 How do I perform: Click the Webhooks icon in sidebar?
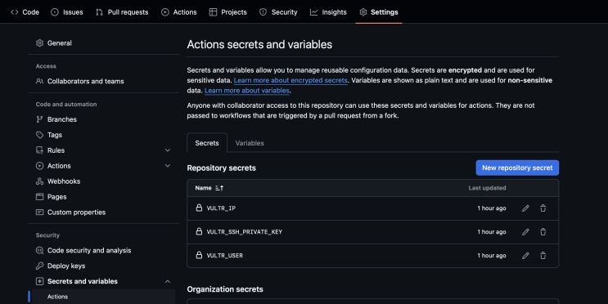39,181
